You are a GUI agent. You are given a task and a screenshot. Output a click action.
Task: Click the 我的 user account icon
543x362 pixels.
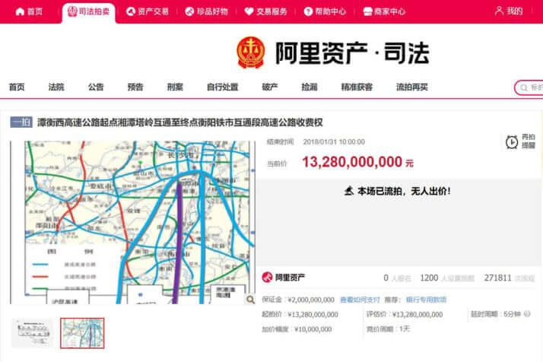[x=499, y=11]
